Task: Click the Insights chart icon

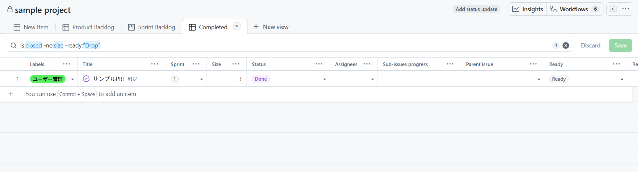Action: point(516,9)
